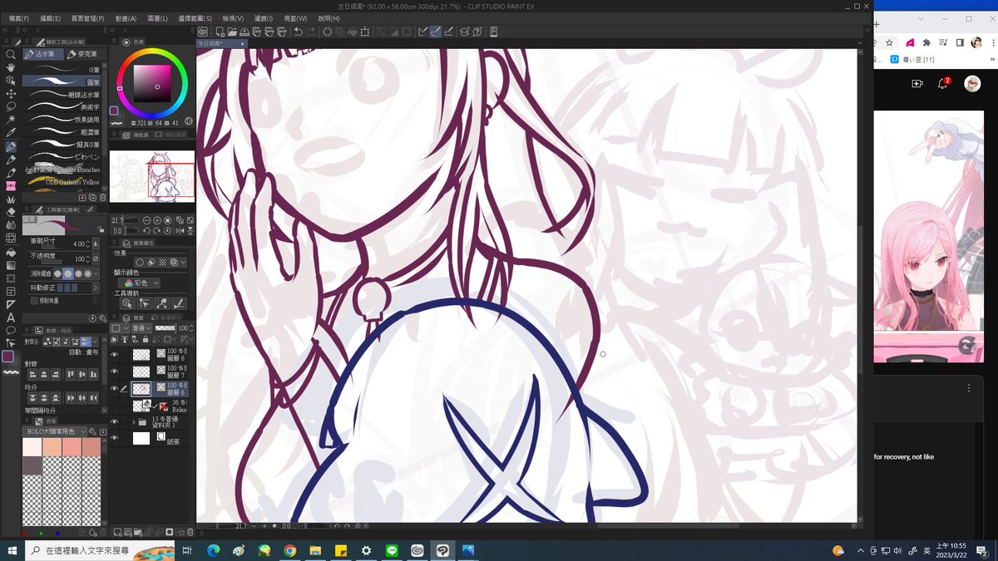
Task: Expand the 抖動修正 stabilization options arrow
Action: pyautogui.click(x=95, y=288)
